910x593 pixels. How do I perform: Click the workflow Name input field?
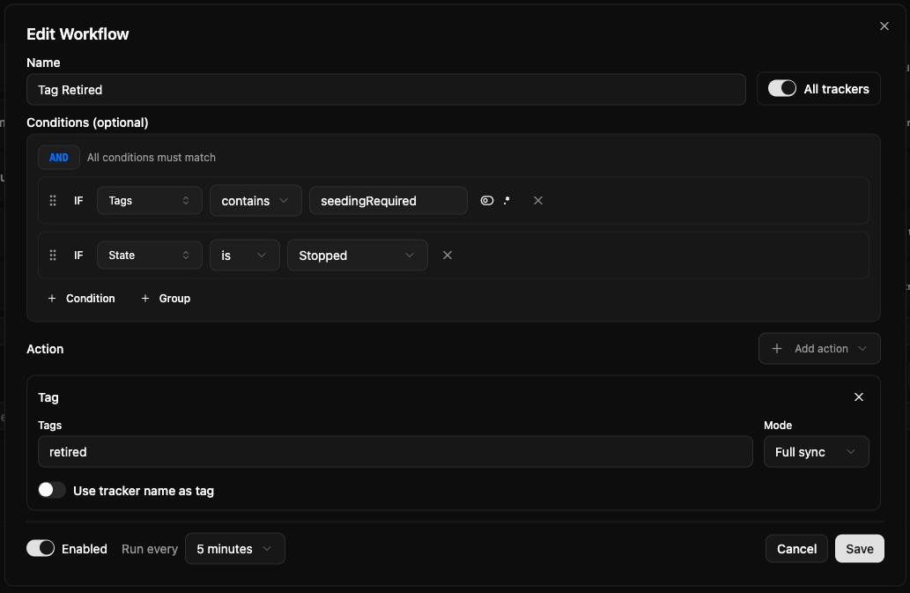[386, 90]
